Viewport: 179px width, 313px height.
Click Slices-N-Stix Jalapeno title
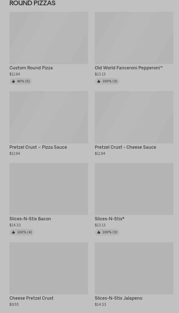118,298
